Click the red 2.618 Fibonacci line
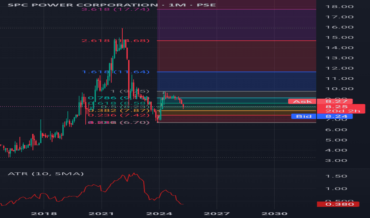370x218 pixels. [x=237, y=41]
